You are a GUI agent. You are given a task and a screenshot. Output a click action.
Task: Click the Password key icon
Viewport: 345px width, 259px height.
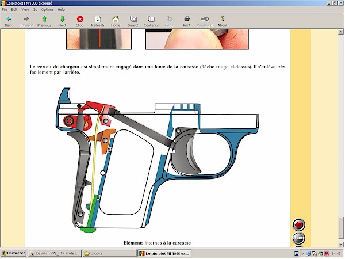coord(205,22)
